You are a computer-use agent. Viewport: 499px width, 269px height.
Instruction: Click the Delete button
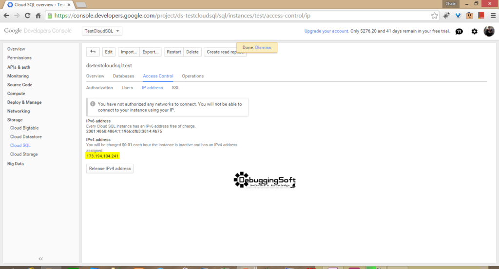pyautogui.click(x=192, y=52)
